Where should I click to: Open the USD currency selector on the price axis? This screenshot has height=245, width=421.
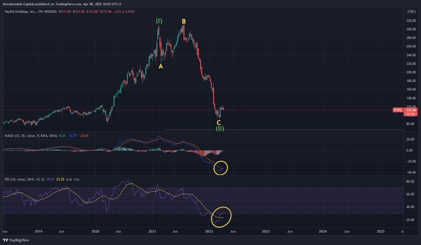tap(411, 11)
